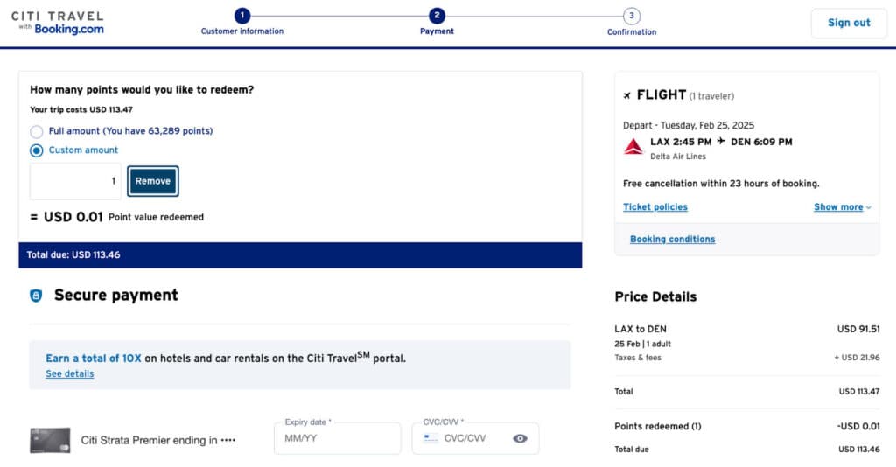Click step 3 Confirmation circle
The width and height of the screenshot is (896, 467).
point(632,16)
